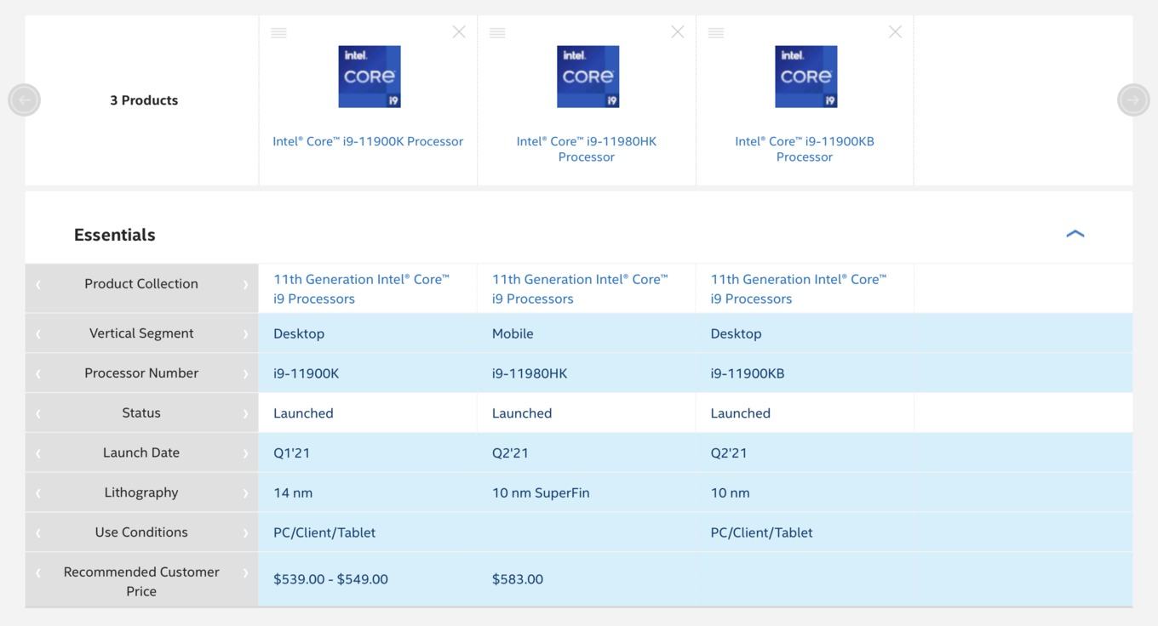Image resolution: width=1158 pixels, height=626 pixels.
Task: Click left chevron on Launch Date row
Action: pos(38,452)
